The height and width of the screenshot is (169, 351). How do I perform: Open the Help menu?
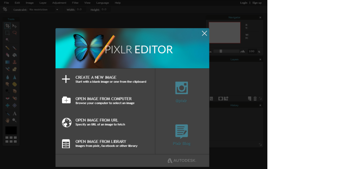(x=118, y=3)
